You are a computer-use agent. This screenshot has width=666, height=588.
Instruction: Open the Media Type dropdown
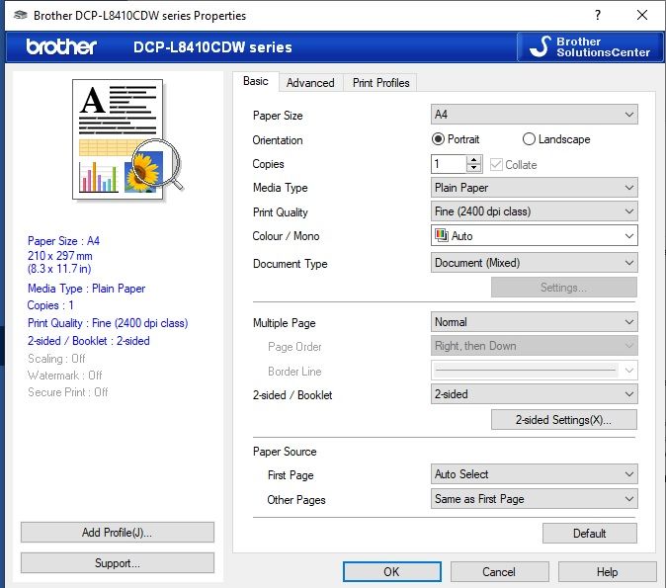point(534,188)
